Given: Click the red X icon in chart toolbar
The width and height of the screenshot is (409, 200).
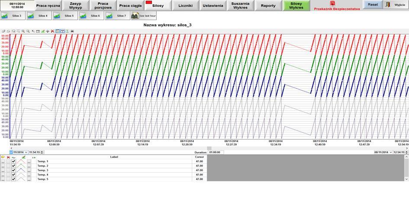Looking at the screenshot, I should click(52, 31).
